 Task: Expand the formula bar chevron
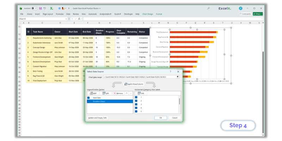262,19
